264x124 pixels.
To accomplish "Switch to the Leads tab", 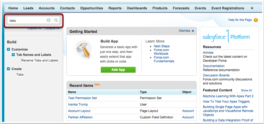I will pyautogui.click(x=28, y=8).
